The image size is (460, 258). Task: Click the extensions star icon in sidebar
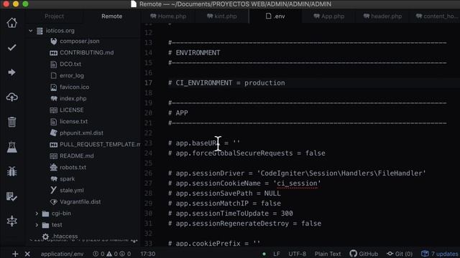11,221
